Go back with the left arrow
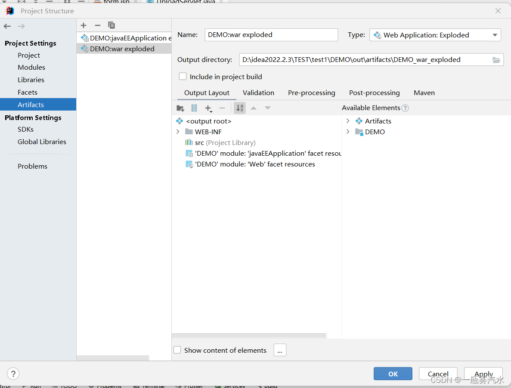 (x=7, y=26)
